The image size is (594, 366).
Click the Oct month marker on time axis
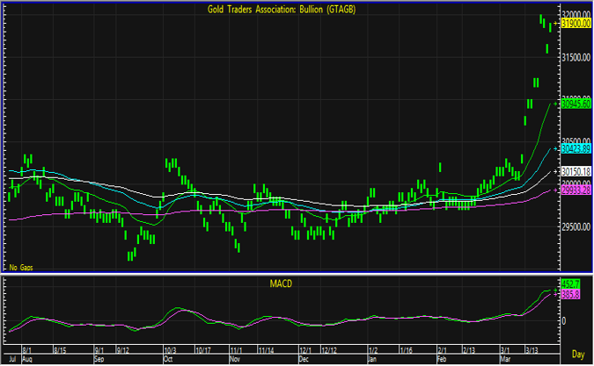(167, 359)
